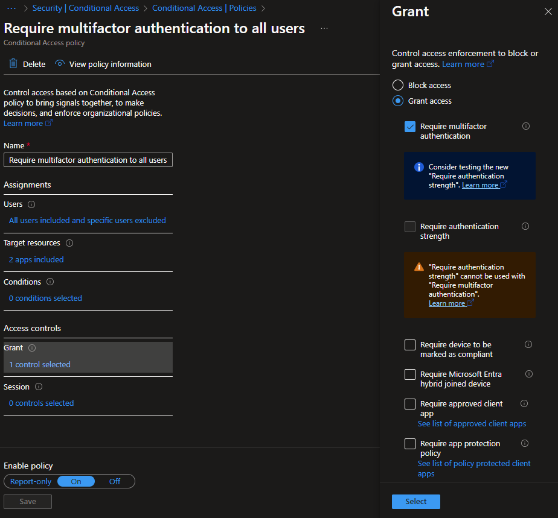Set Enable policy to Off

115,481
